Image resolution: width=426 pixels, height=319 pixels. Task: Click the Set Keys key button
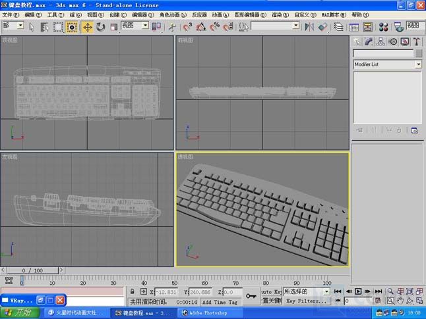(x=251, y=296)
